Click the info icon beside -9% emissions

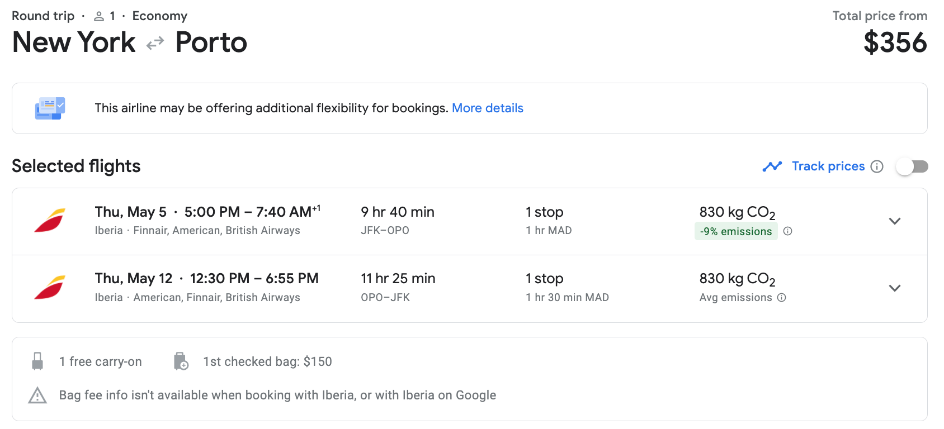(x=787, y=231)
